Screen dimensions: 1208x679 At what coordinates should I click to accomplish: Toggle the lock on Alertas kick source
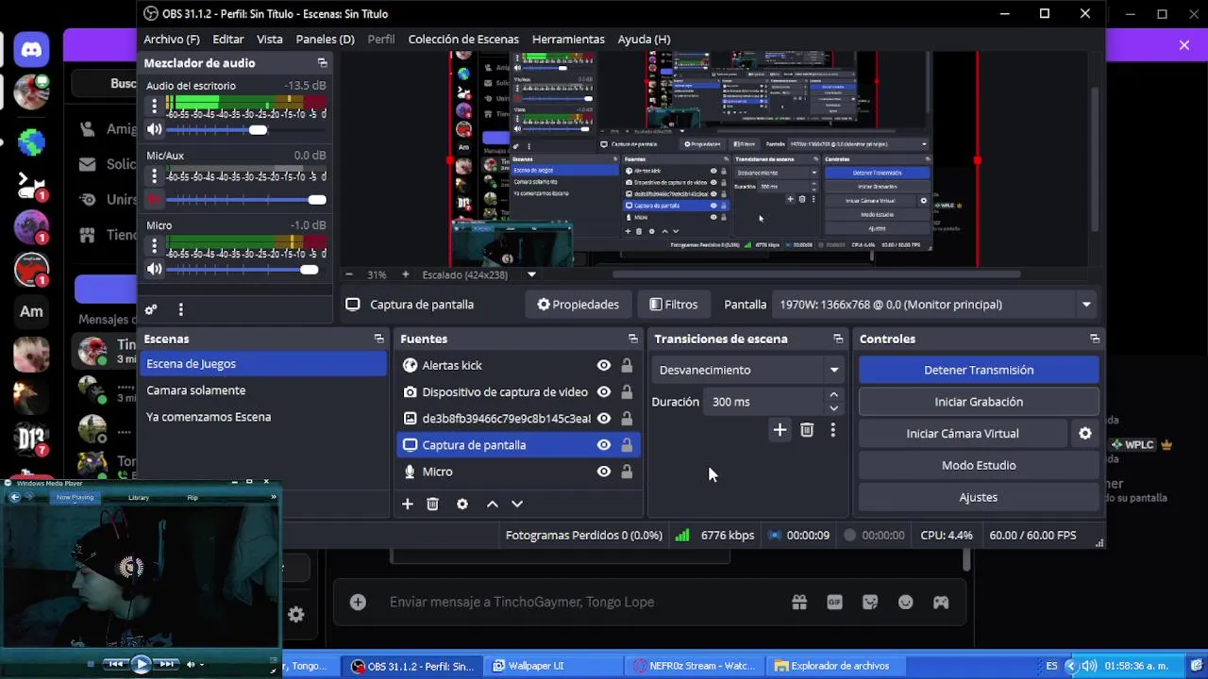627,366
